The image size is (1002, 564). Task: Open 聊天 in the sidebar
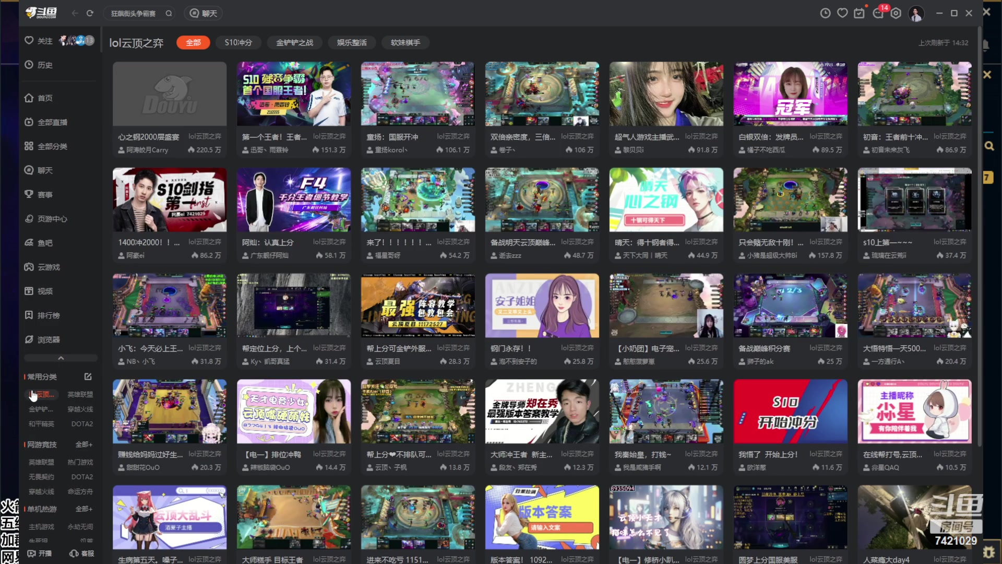tap(39, 170)
